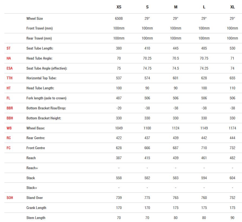Click the 604 stack value
Image resolution: width=242 pixels, height=222 pixels.
(232, 178)
